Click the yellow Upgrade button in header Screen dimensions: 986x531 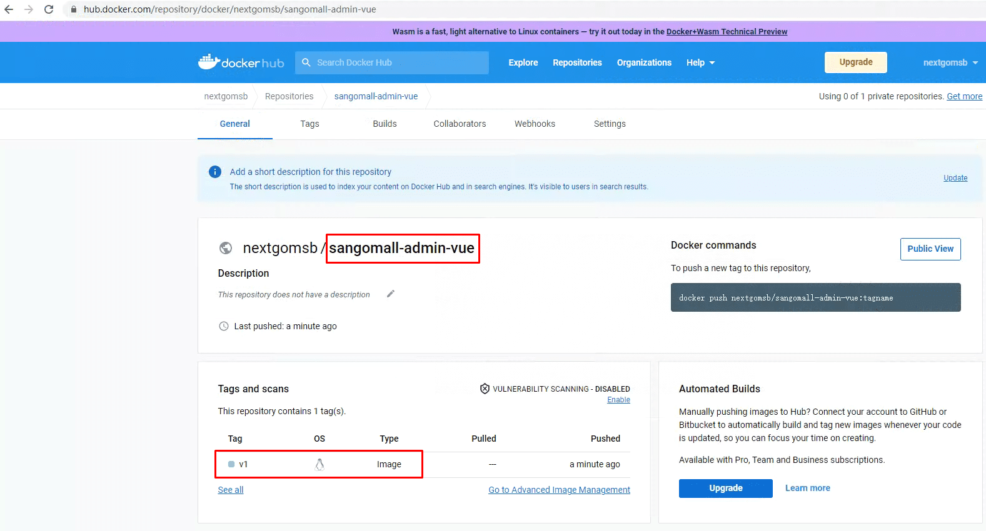tap(856, 62)
